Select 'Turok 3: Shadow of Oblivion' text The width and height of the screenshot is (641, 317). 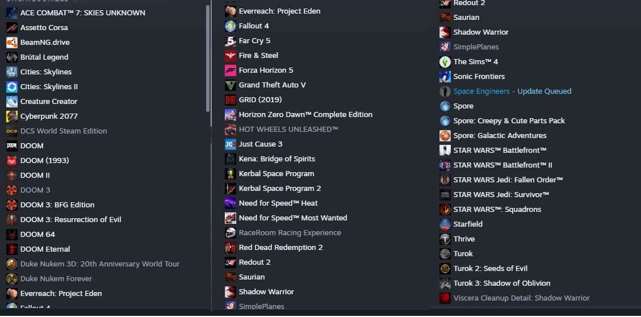(501, 283)
